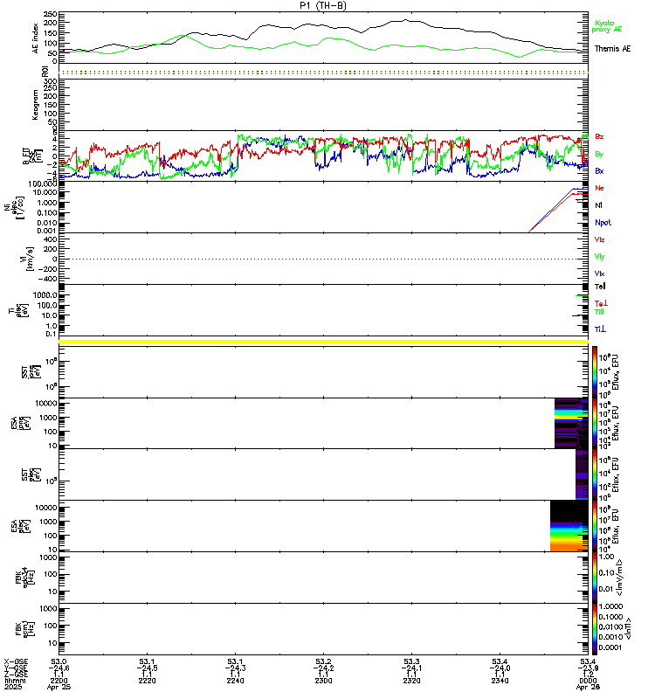655x699 pixels.
Task: Select the black Te parallel legend label
Action: pyautogui.click(x=600, y=287)
